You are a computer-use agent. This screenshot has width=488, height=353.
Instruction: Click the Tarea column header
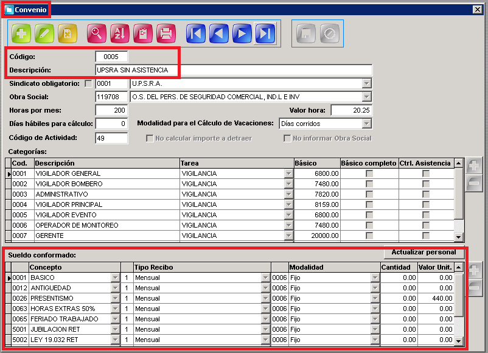237,163
